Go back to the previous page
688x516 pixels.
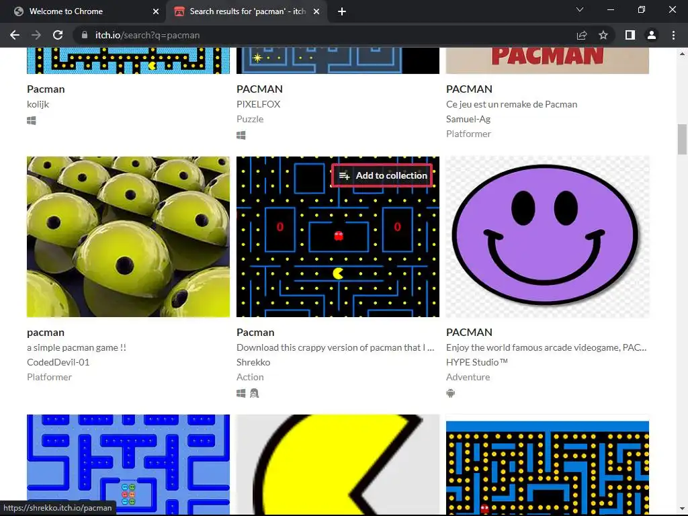pyautogui.click(x=15, y=35)
